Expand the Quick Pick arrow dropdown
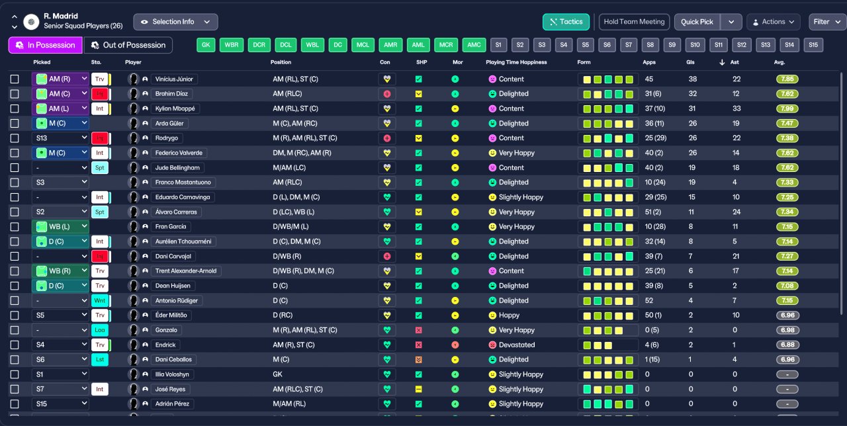The image size is (847, 426). (x=731, y=22)
